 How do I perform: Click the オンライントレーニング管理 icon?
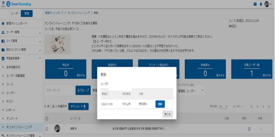click(x=3, y=135)
